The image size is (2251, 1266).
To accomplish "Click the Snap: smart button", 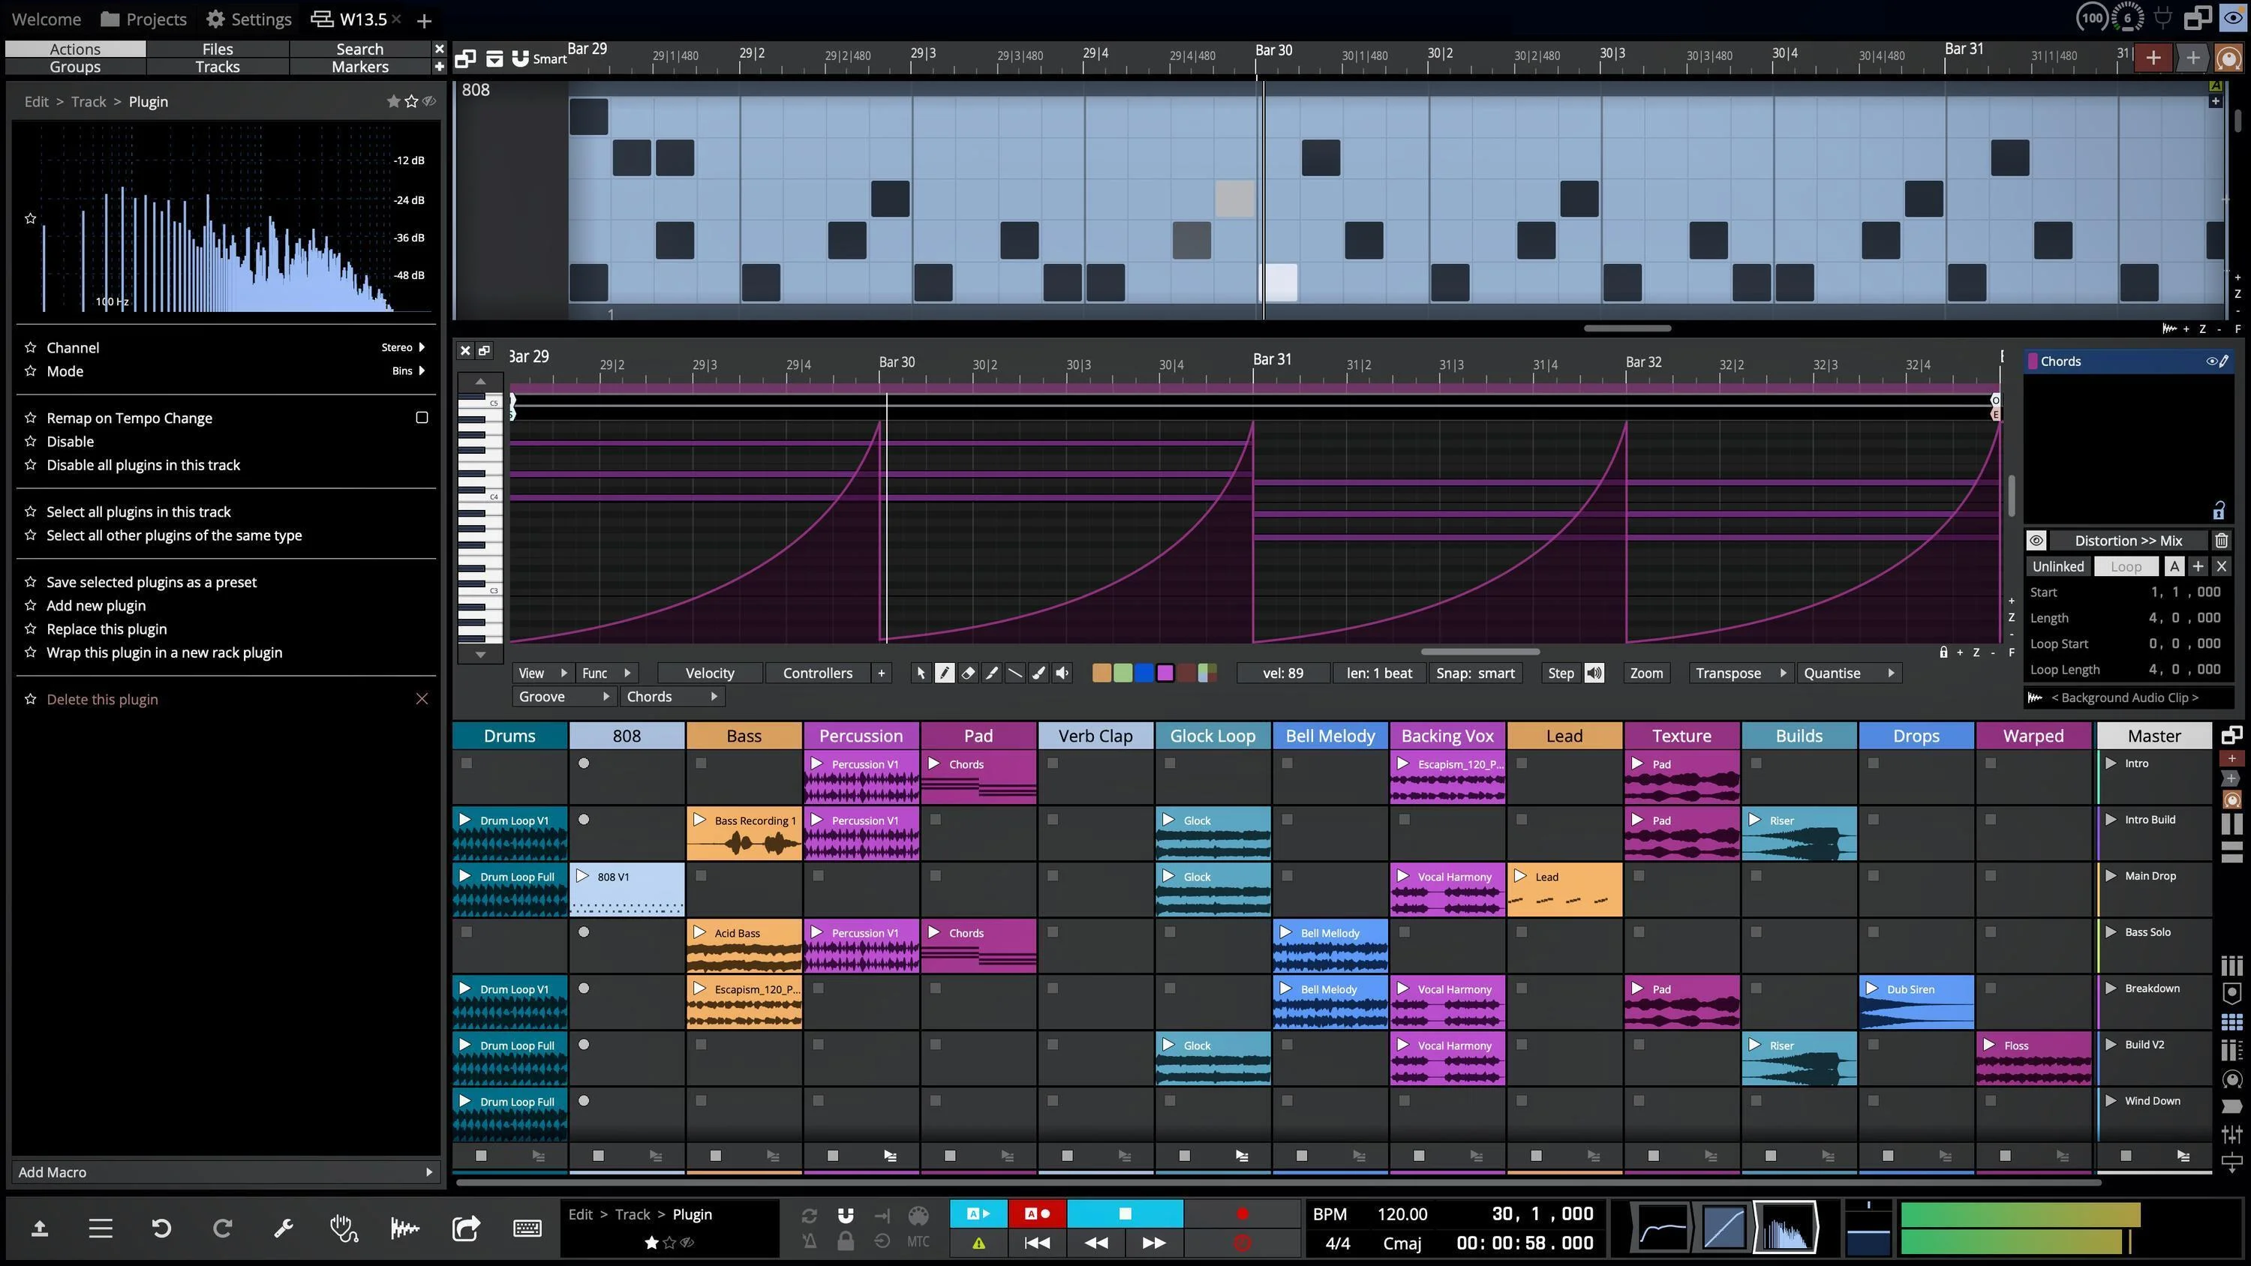I will [1475, 673].
